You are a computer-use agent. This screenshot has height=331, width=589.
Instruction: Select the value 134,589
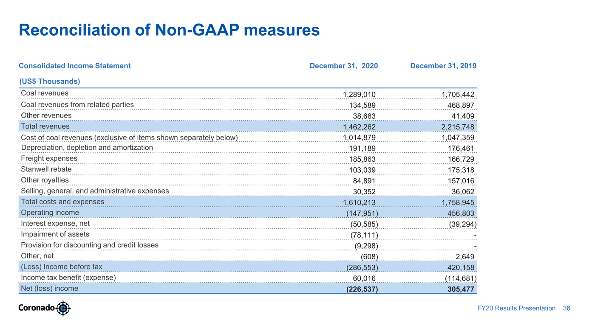pos(362,105)
